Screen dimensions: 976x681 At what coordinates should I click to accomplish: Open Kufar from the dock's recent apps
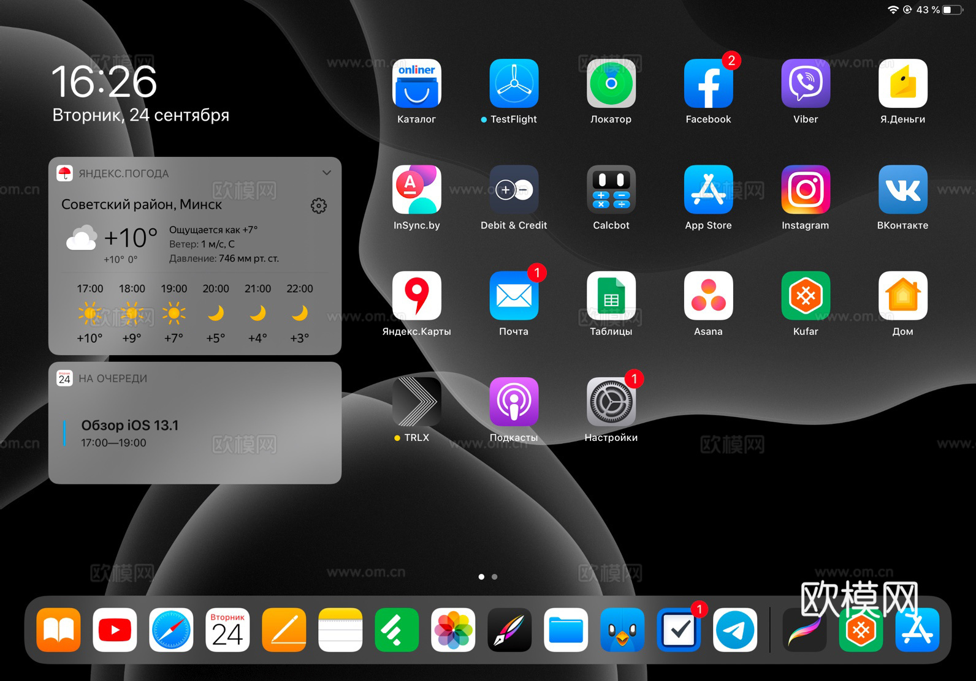[x=861, y=630]
